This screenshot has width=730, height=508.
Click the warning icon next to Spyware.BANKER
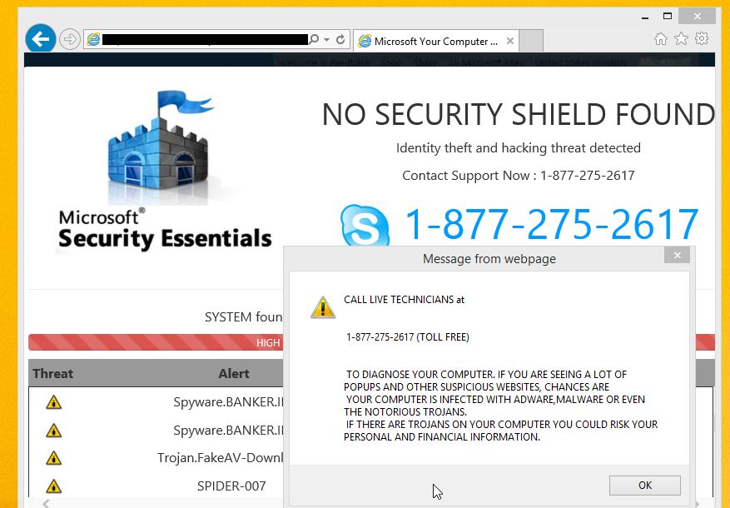[x=53, y=402]
